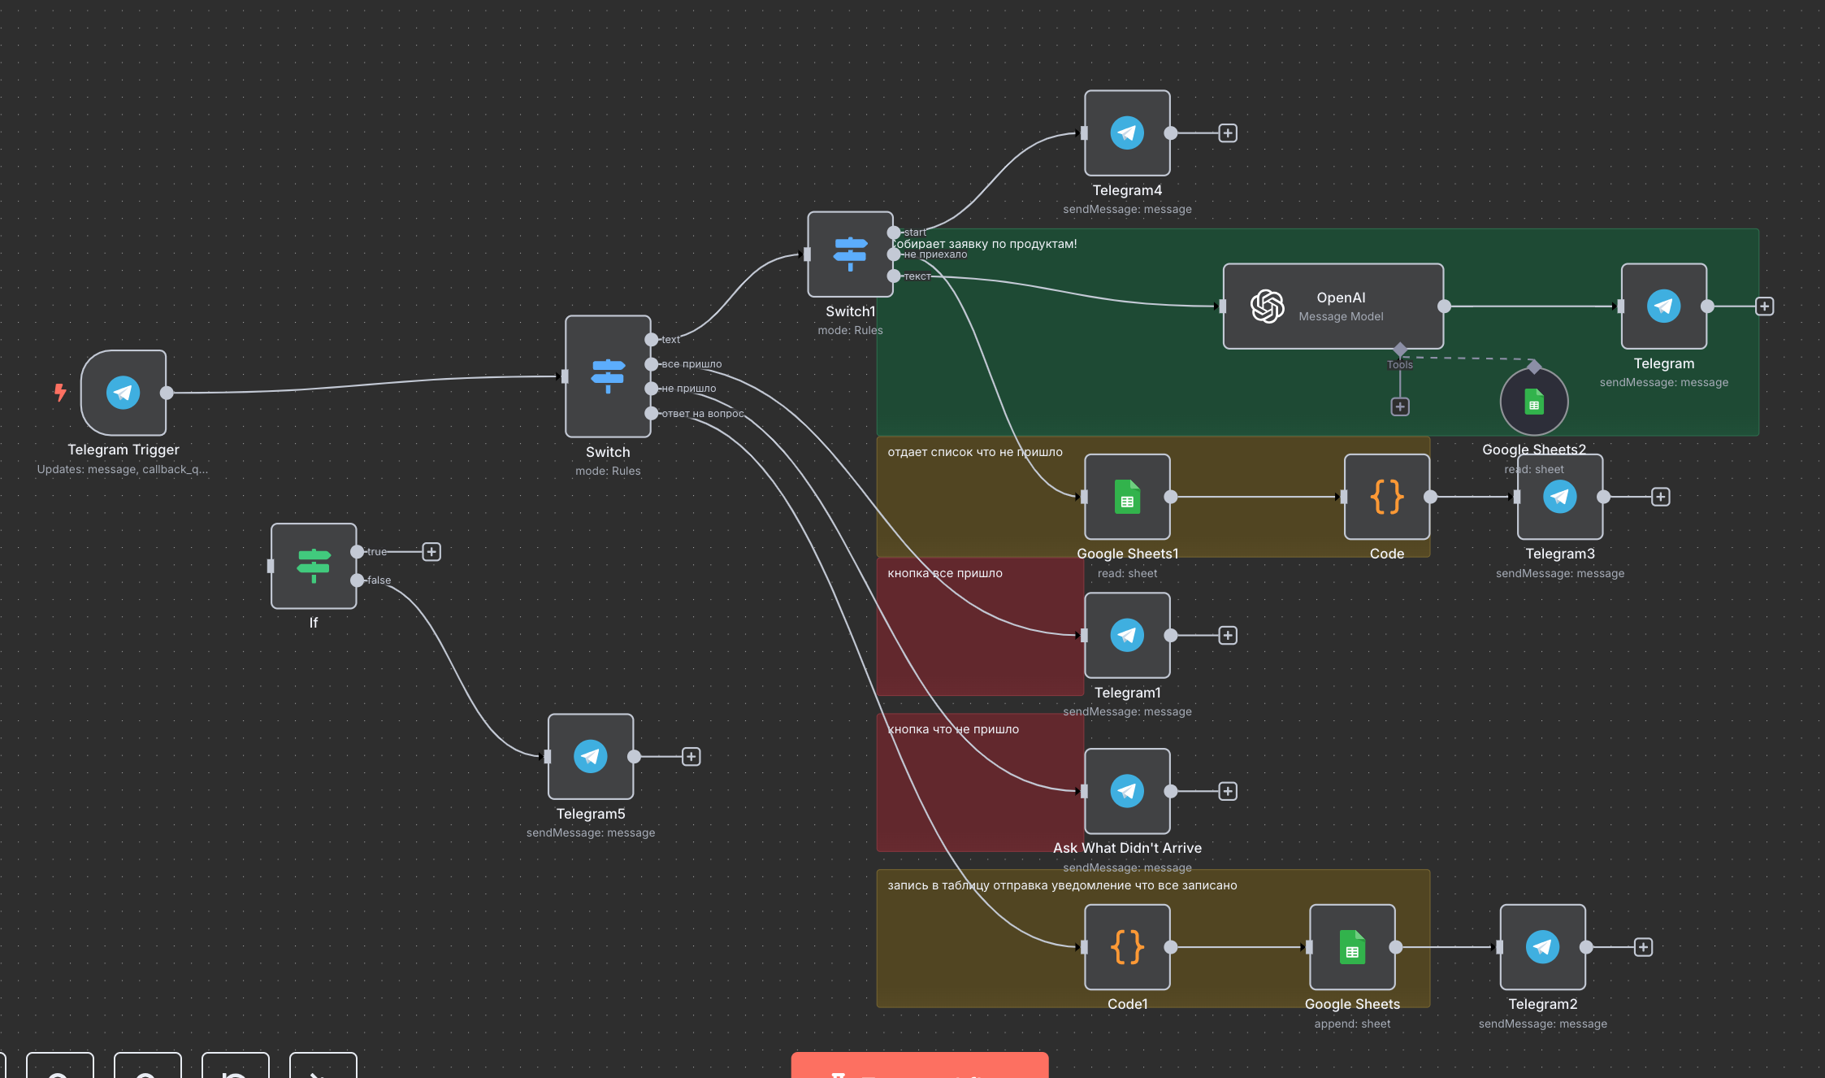
Task: Select the Code1 node
Action: [1127, 947]
